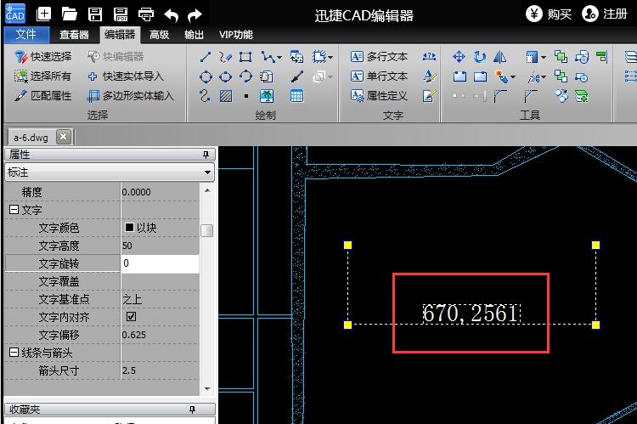Collapse the 线条与箭头 property group
637x424 pixels.
pos(14,353)
